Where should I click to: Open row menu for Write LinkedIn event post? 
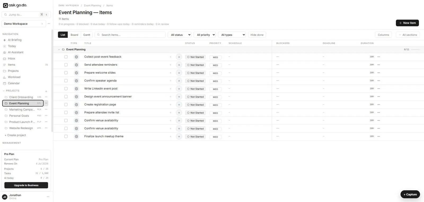click(379, 89)
